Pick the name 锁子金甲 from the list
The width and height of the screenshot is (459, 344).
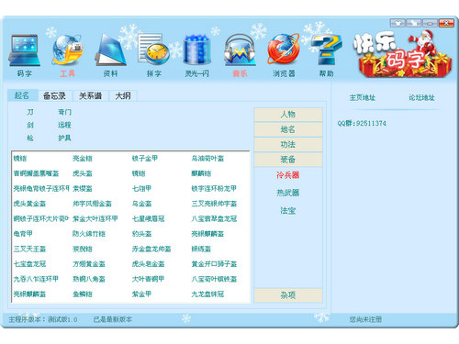coord(145,158)
